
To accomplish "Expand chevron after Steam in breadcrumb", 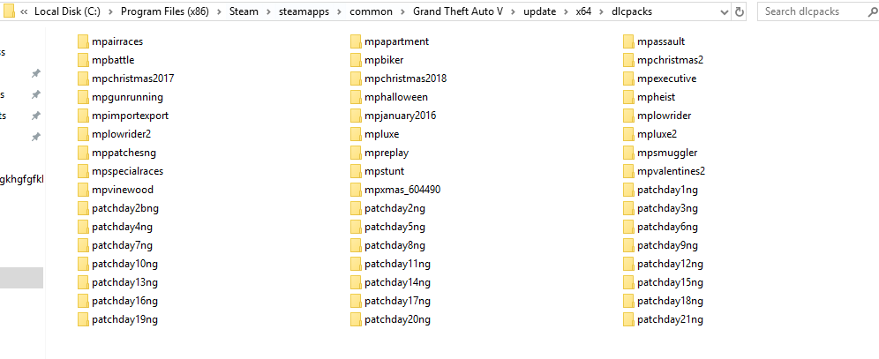I will 268,11.
